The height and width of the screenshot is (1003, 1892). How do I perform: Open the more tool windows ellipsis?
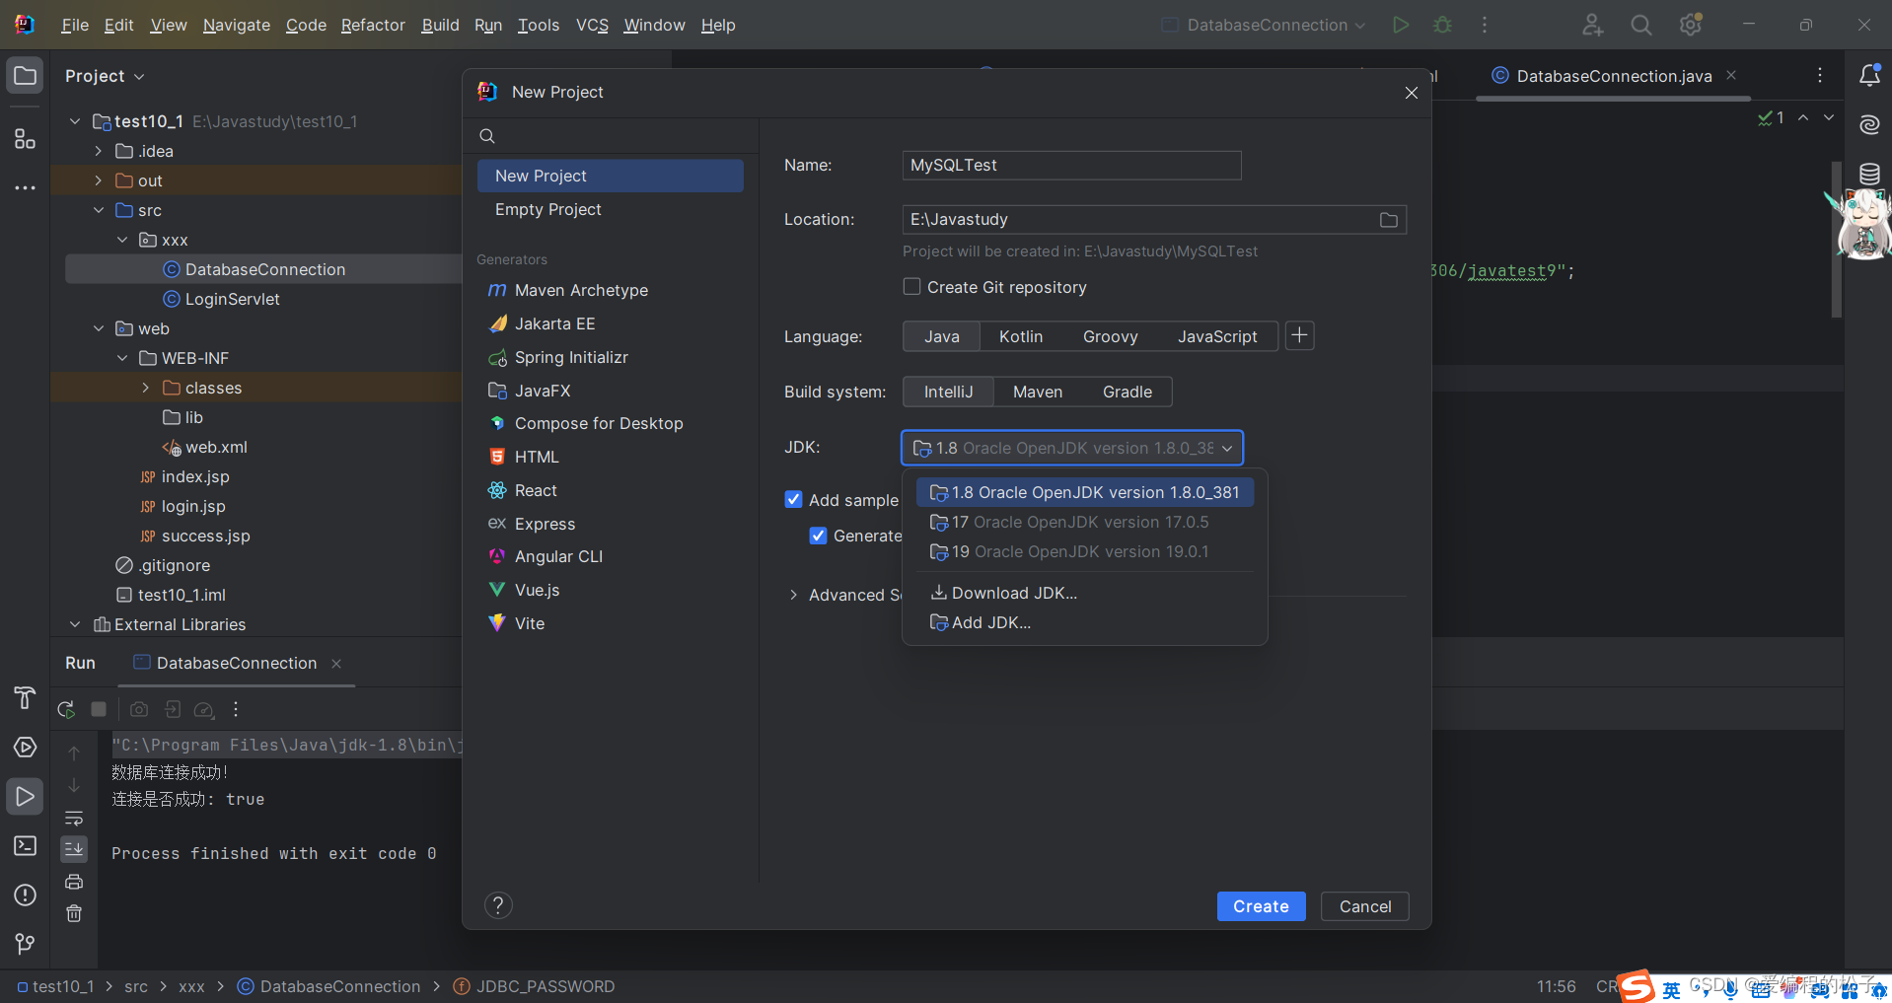click(x=25, y=187)
